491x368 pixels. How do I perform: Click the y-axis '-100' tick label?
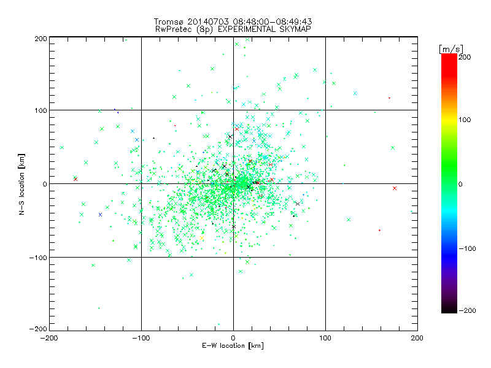click(38, 258)
